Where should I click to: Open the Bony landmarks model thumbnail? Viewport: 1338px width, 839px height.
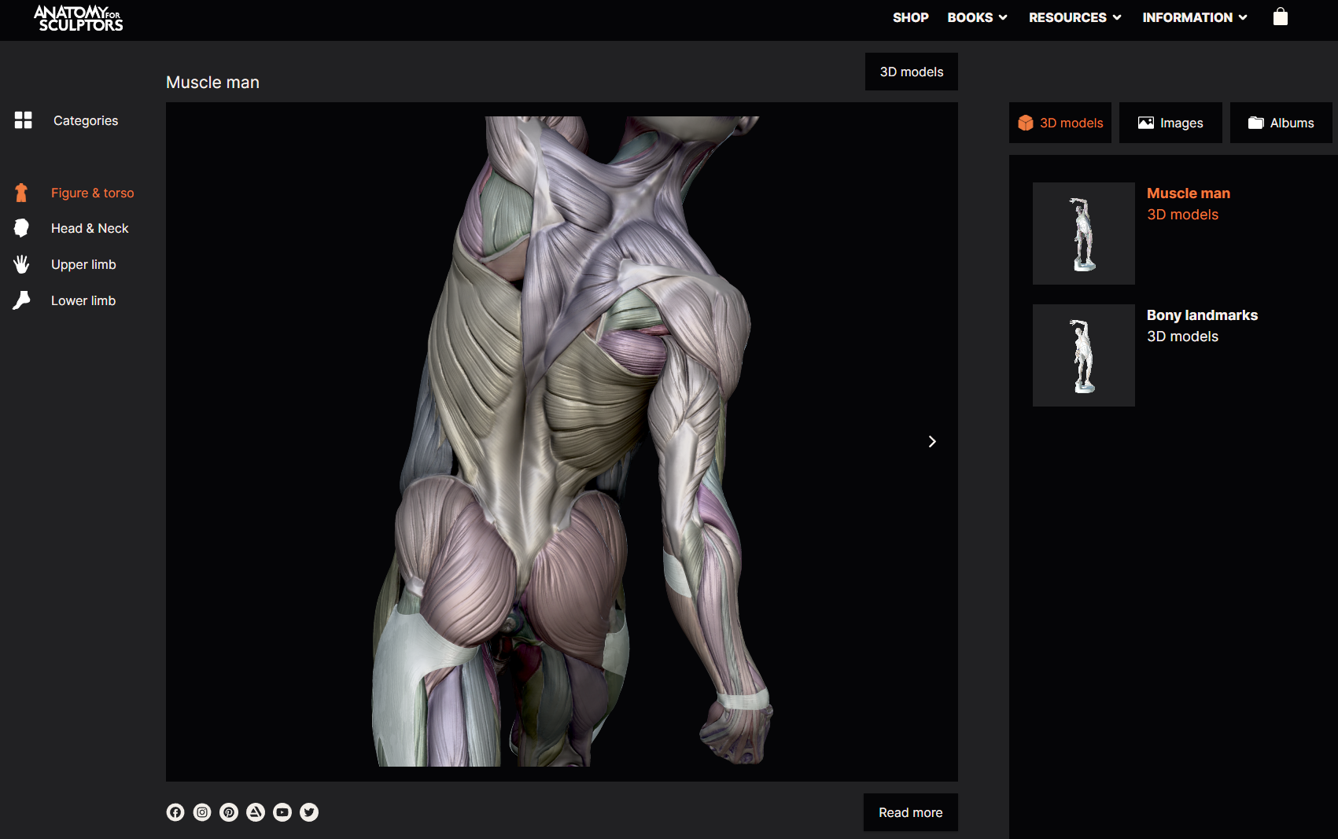(x=1083, y=355)
